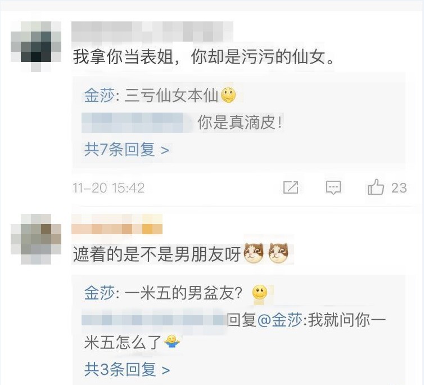Expand the 共3条回复 replies

(127, 370)
